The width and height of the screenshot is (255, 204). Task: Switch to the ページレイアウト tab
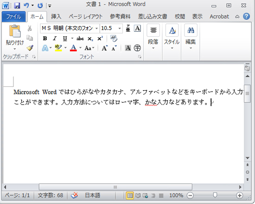point(86,17)
